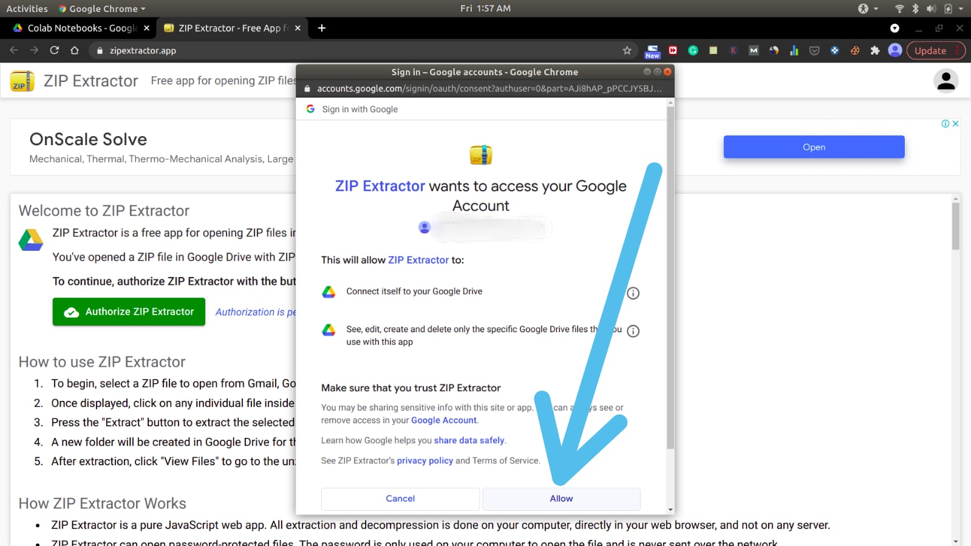Click the Cancel button in the consent popup
Image resolution: width=971 pixels, height=546 pixels.
tap(400, 499)
